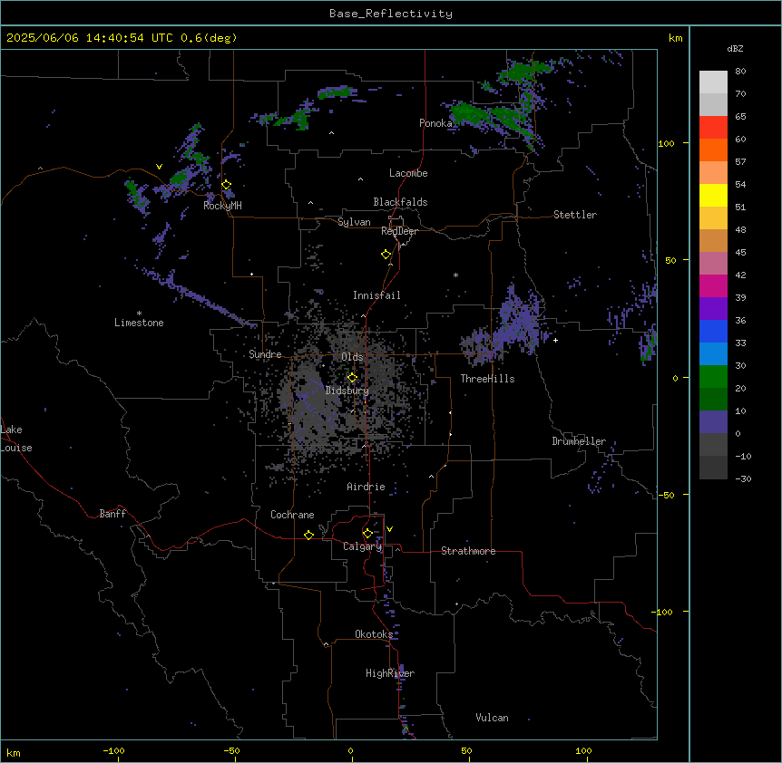Click the Cochrane town label
The image size is (782, 763).
292,515
